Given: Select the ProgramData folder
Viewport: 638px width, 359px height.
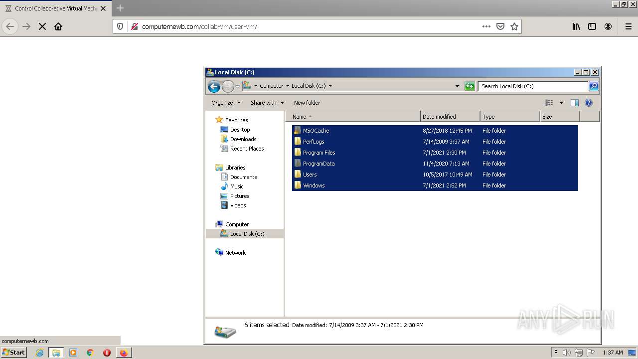Looking at the screenshot, I should [x=435, y=164].
